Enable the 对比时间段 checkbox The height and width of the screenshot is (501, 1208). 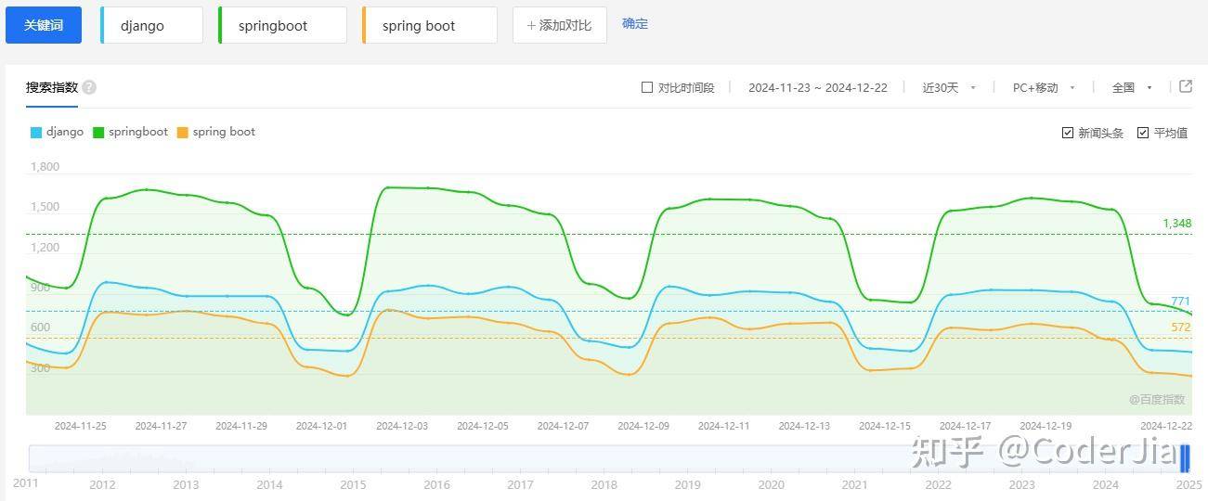point(647,87)
